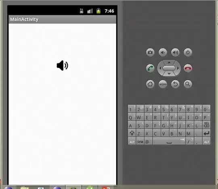218x189 pixels.
Task: Click the 0 key on keyboard
Action: coord(206,109)
